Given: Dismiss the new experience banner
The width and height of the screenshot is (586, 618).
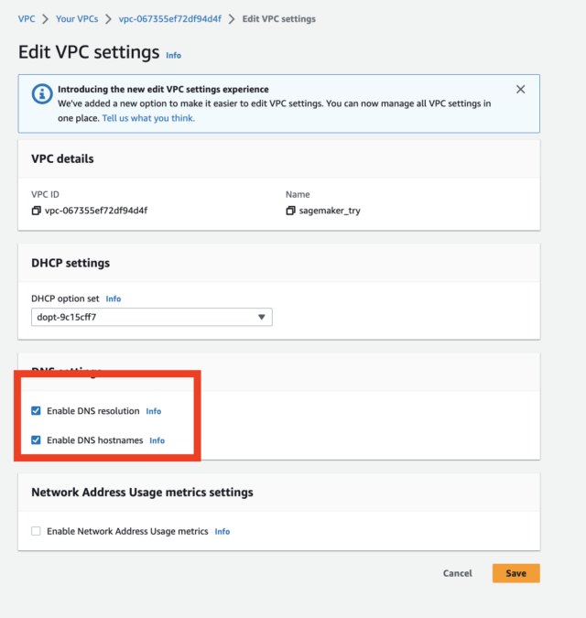Looking at the screenshot, I should tap(521, 90).
